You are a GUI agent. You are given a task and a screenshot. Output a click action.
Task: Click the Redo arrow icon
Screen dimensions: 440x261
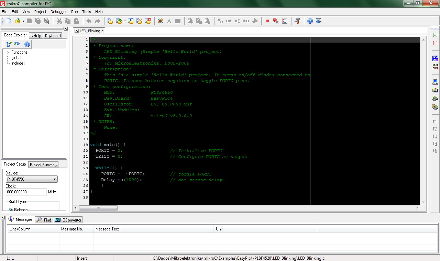tap(98, 21)
